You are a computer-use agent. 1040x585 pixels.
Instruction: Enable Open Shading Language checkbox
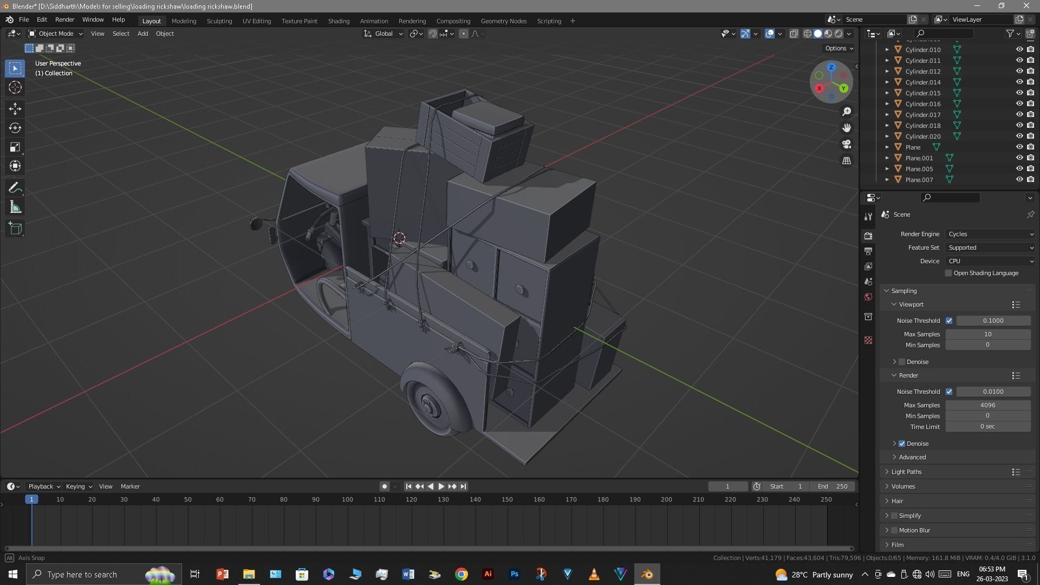(948, 273)
